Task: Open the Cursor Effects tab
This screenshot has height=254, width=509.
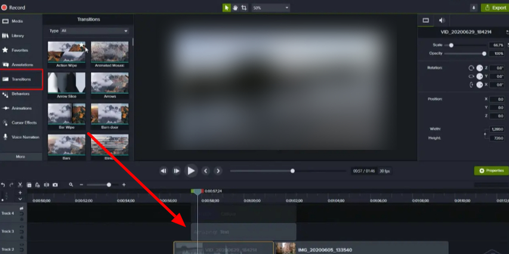Action: coord(21,123)
